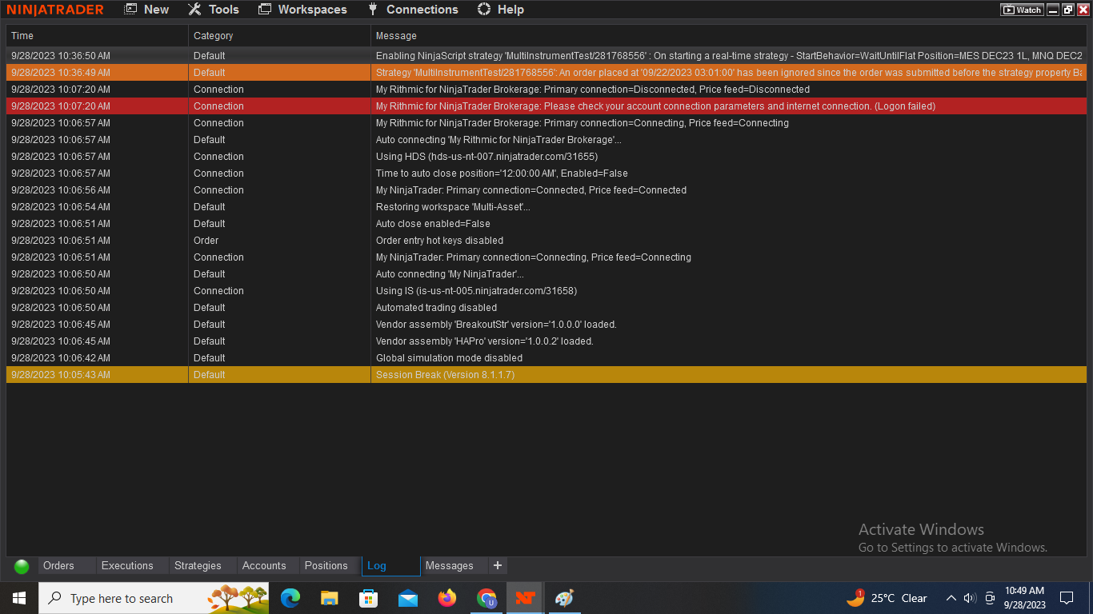Open Microsoft Store from taskbar

click(x=368, y=598)
